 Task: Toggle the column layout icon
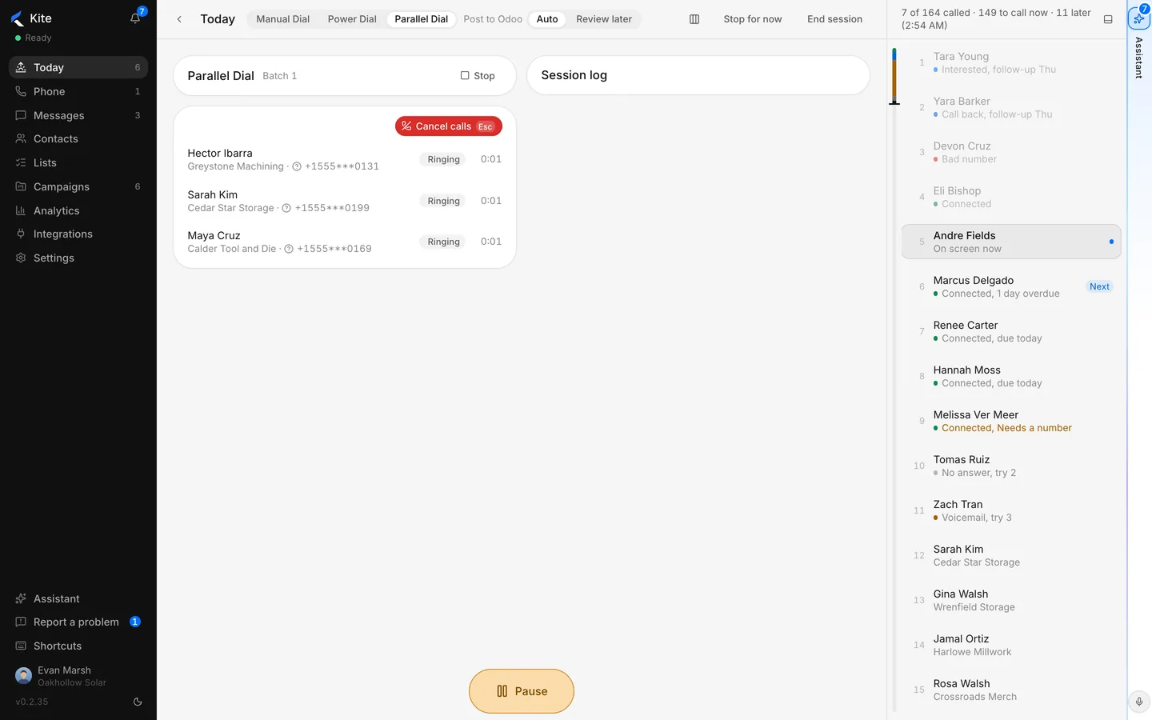[694, 19]
